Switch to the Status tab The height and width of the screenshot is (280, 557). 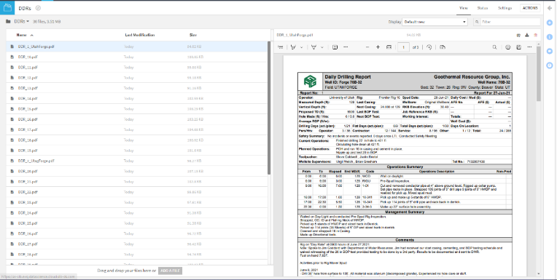(x=483, y=8)
